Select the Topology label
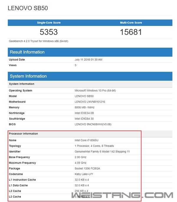The height and width of the screenshot is (202, 177). click(15, 146)
